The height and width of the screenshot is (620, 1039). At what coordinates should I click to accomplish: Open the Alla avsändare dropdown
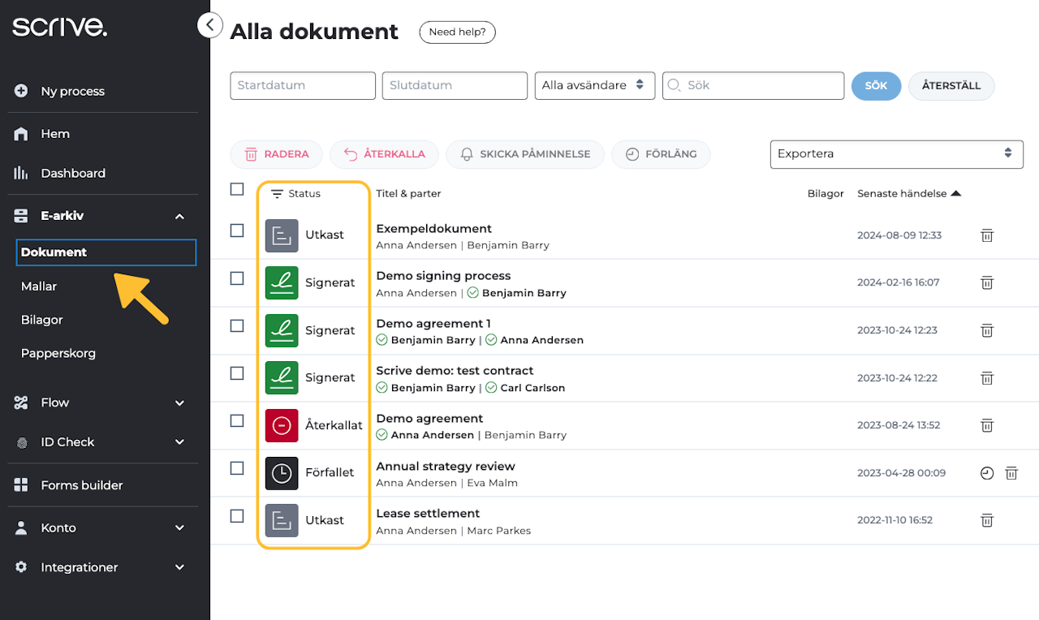(x=594, y=85)
